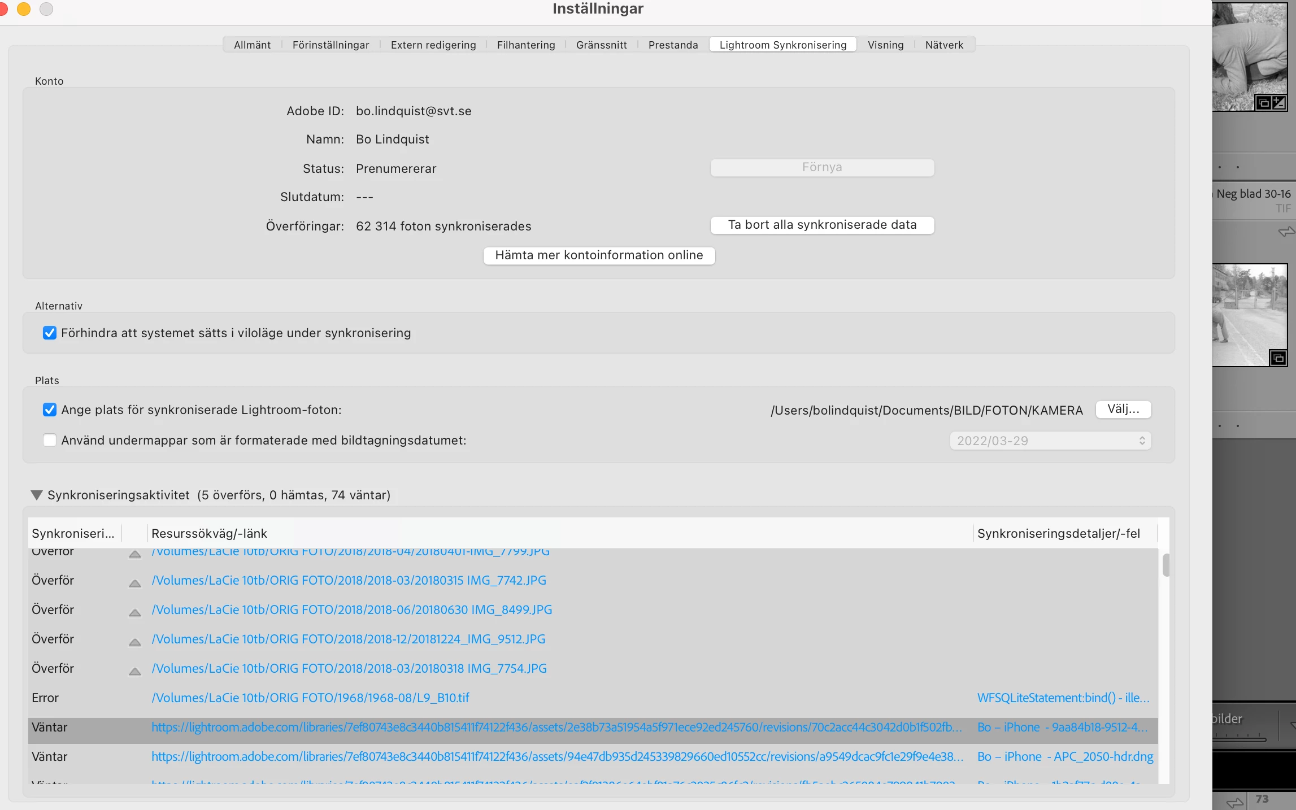Click develop adjustments badge on top thumbnail
The image size is (1296, 810).
coord(1278,103)
